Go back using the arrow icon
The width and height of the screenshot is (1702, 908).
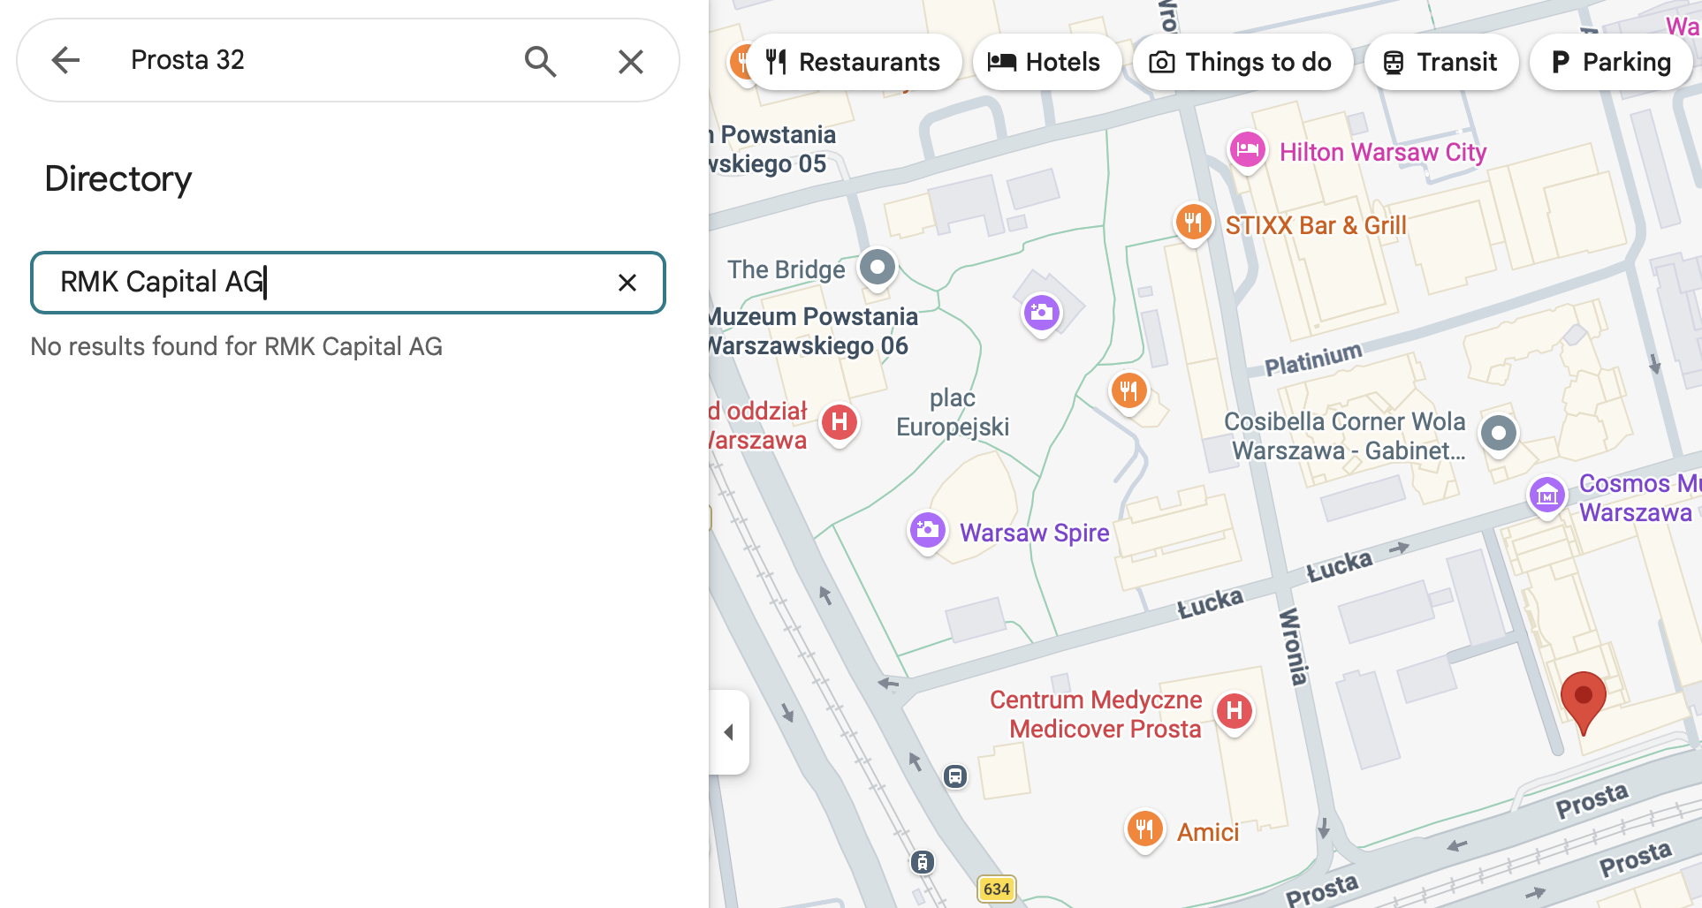65,60
